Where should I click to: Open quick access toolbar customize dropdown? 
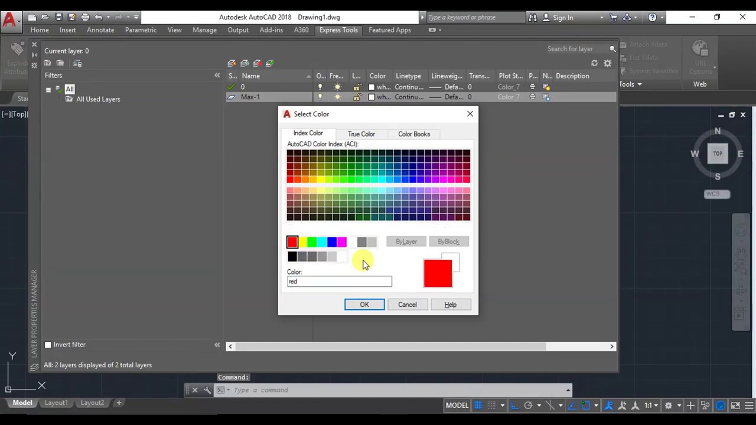tap(136, 17)
